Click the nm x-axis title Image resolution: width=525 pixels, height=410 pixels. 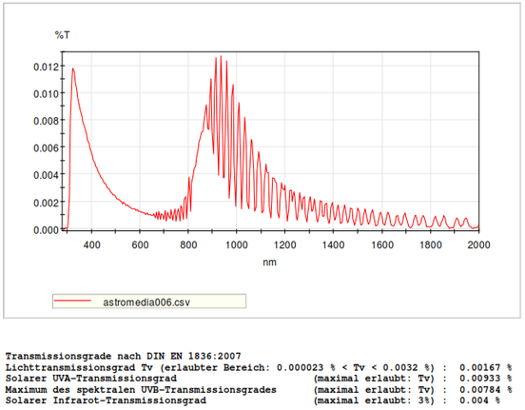269,262
